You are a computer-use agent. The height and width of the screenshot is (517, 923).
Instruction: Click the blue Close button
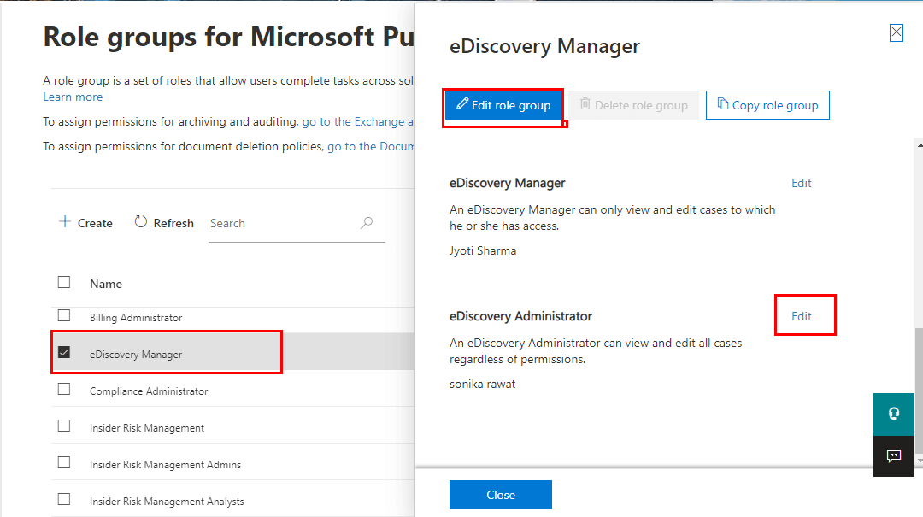point(500,495)
